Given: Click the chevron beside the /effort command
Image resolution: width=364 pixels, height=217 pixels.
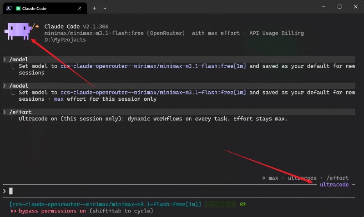Looking at the screenshot, I should tap(5, 112).
